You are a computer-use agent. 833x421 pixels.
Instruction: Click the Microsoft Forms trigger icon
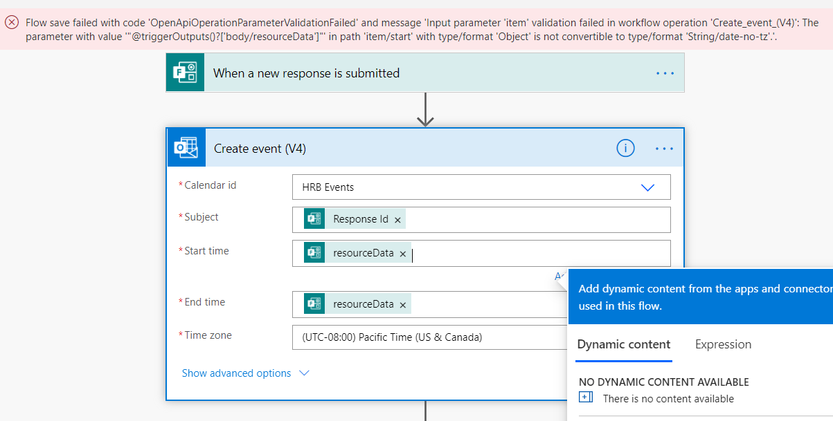(x=185, y=73)
